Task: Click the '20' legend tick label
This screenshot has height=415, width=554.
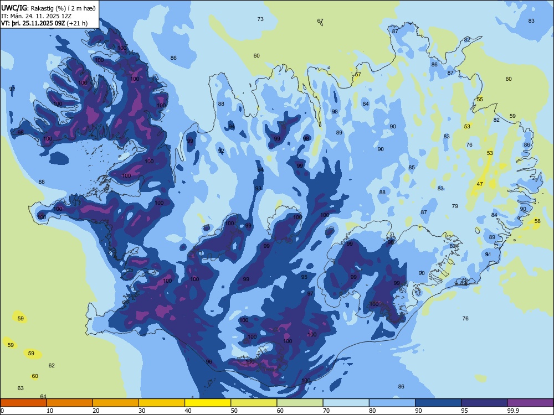Action: pyautogui.click(x=96, y=411)
